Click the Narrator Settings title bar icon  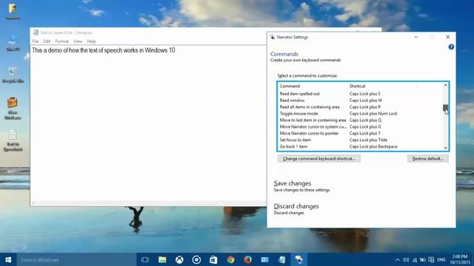click(273, 37)
